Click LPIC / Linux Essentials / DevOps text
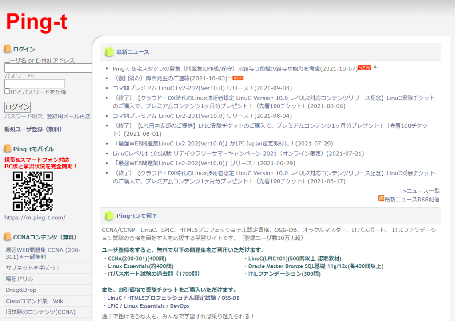The width and height of the screenshot is (455, 321). coord(148,306)
